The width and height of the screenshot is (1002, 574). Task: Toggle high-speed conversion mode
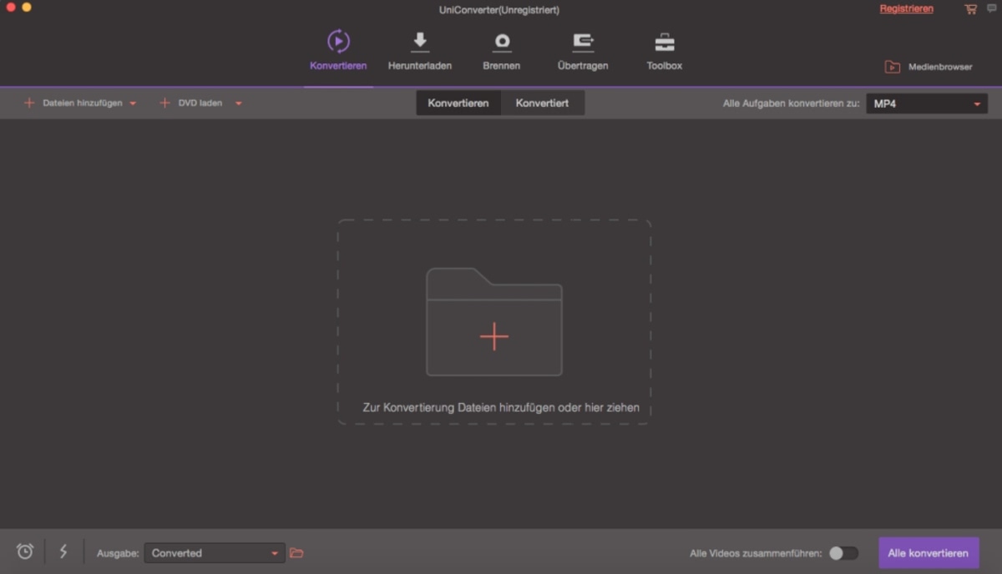[63, 551]
